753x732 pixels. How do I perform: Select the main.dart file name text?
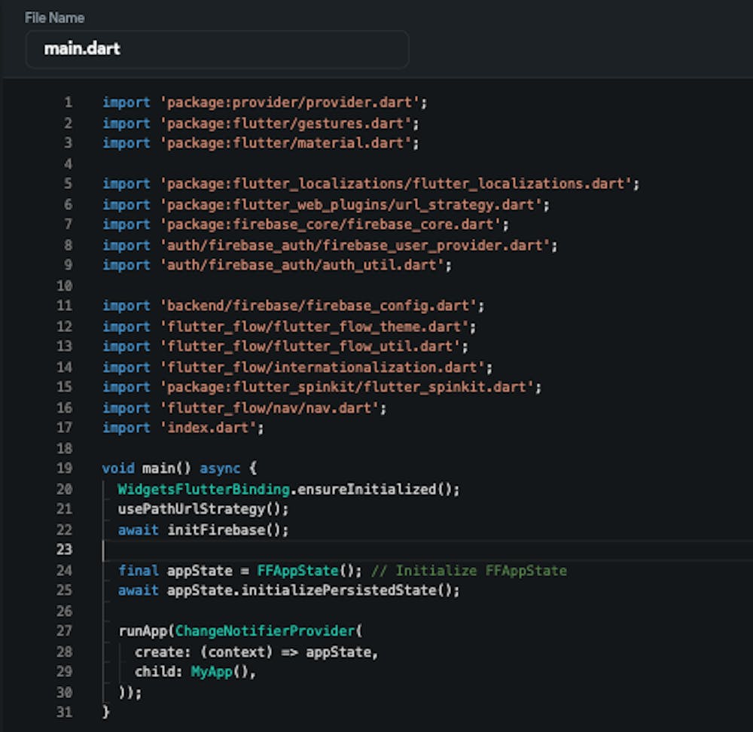point(83,50)
